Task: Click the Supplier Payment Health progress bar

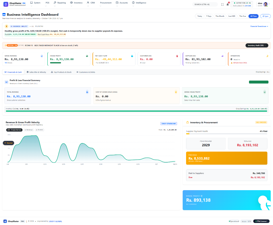Action: (227, 134)
